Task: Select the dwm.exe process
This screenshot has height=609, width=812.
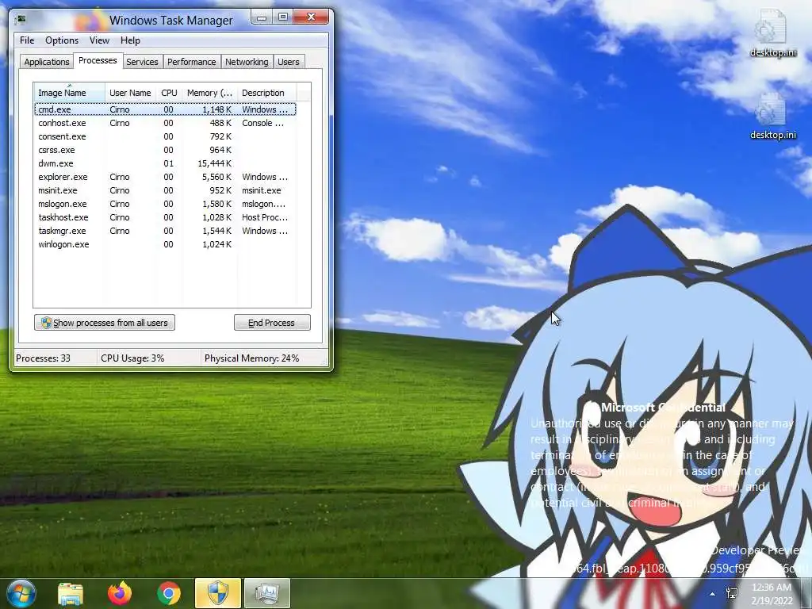Action: click(165, 163)
